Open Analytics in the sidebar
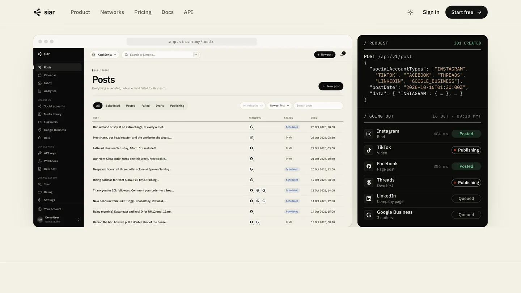This screenshot has height=293, width=521. click(58, 91)
